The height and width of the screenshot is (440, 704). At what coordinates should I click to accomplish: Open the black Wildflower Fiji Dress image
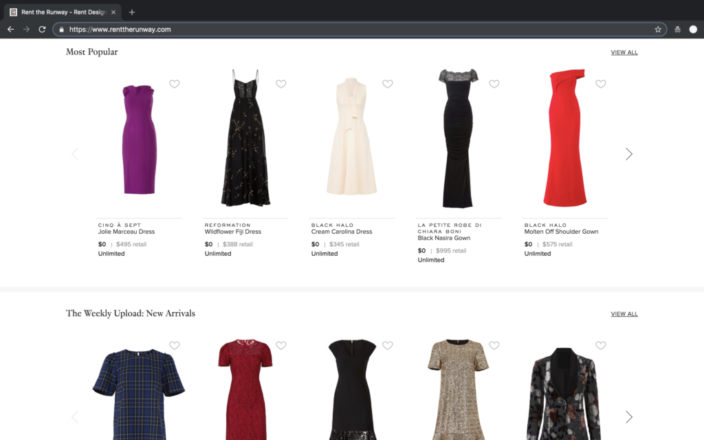point(245,137)
